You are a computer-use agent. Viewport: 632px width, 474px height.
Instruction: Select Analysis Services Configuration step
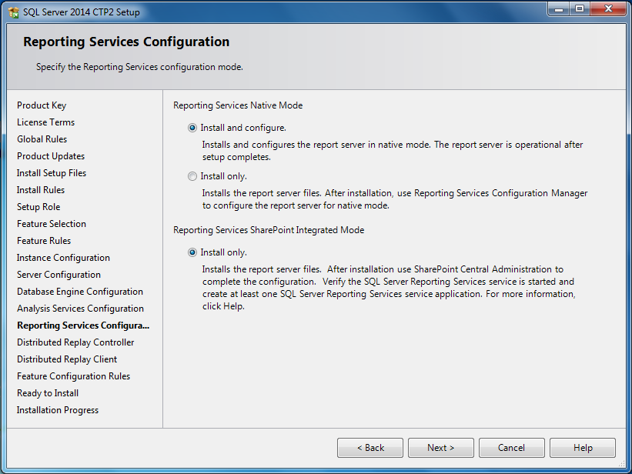[x=80, y=309]
